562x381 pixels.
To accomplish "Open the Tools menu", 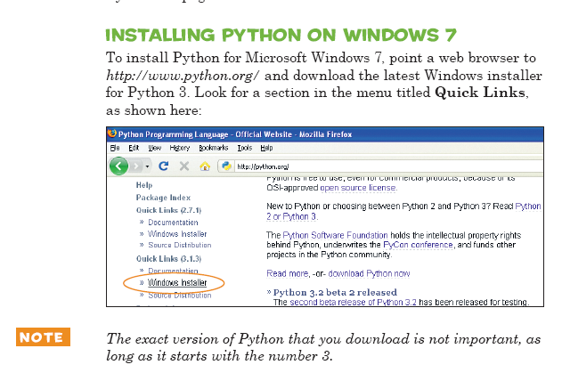I will pos(244,148).
